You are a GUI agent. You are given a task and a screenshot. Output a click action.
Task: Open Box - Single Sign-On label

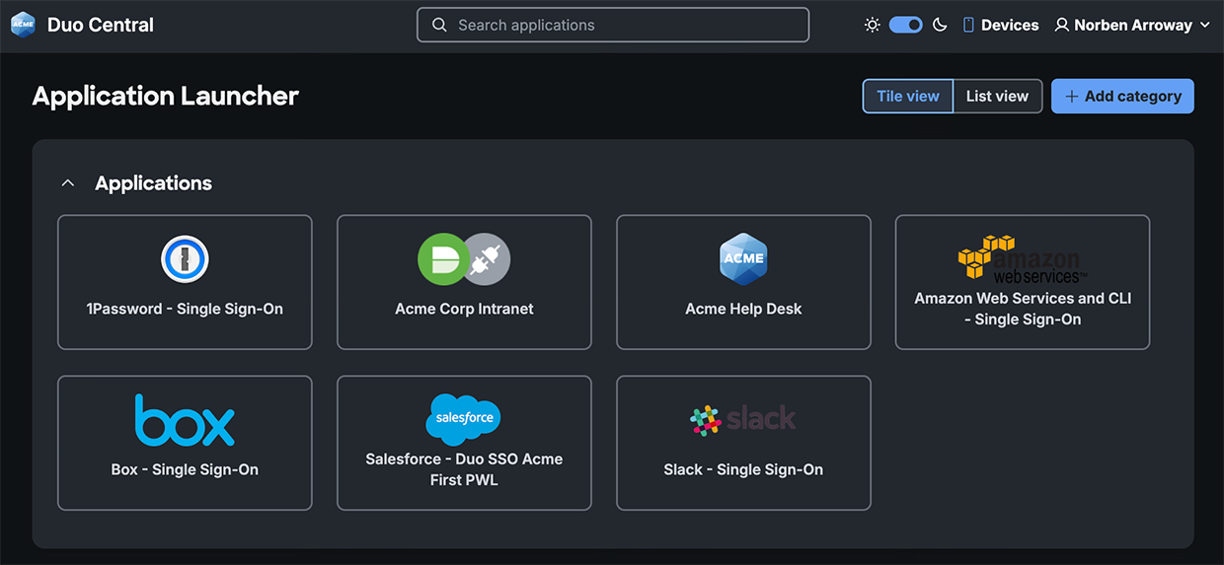(185, 469)
